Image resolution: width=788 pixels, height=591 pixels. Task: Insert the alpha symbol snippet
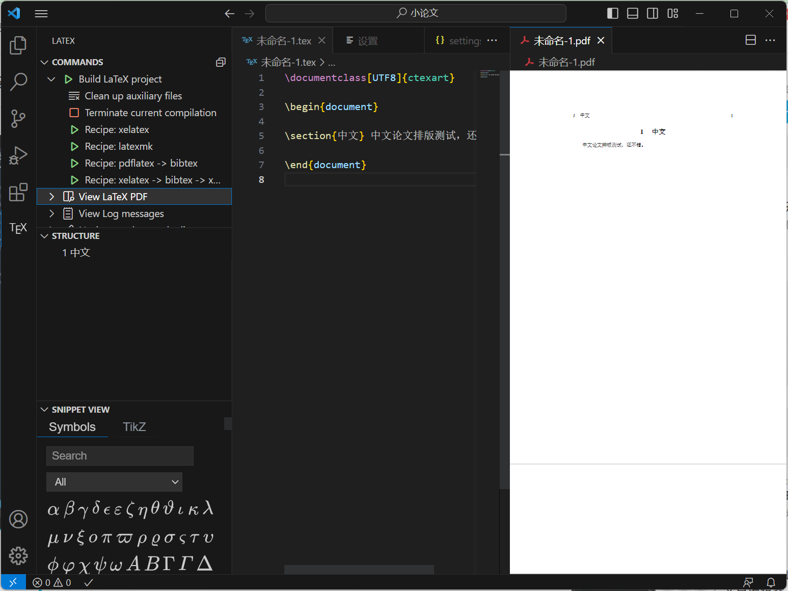(x=53, y=509)
